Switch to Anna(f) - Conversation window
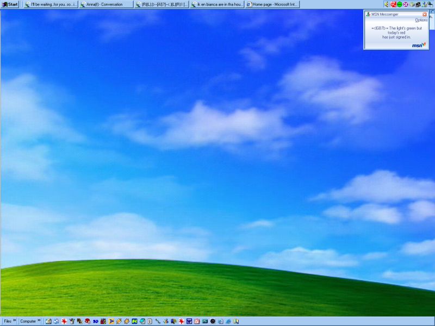 [x=106, y=4]
